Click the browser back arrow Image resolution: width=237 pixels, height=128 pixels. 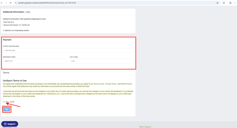[2, 3]
